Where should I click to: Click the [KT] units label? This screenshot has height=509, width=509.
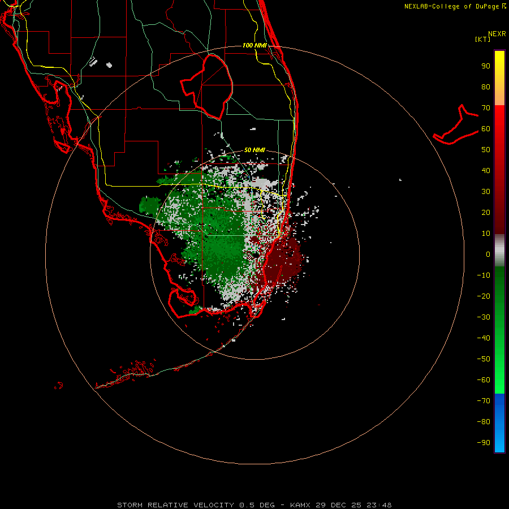[483, 39]
